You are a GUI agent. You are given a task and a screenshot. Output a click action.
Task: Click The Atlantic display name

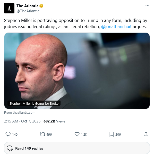27,6
